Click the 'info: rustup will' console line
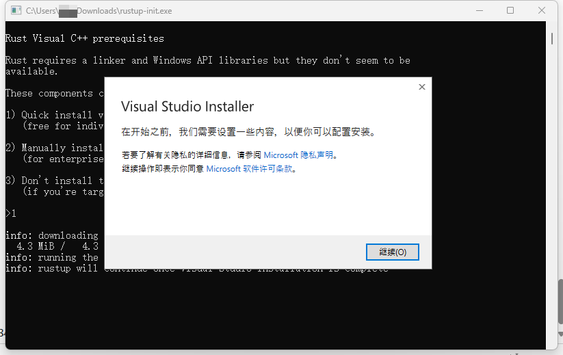Screen dimensions: 563x355 pos(52,268)
